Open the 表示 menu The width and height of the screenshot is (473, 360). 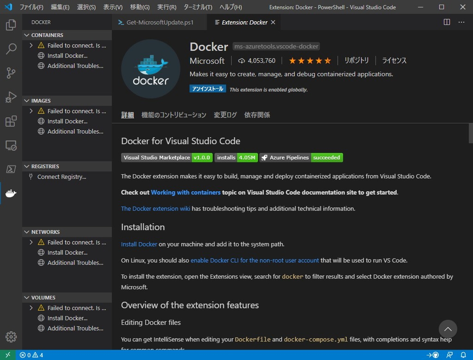pos(111,7)
